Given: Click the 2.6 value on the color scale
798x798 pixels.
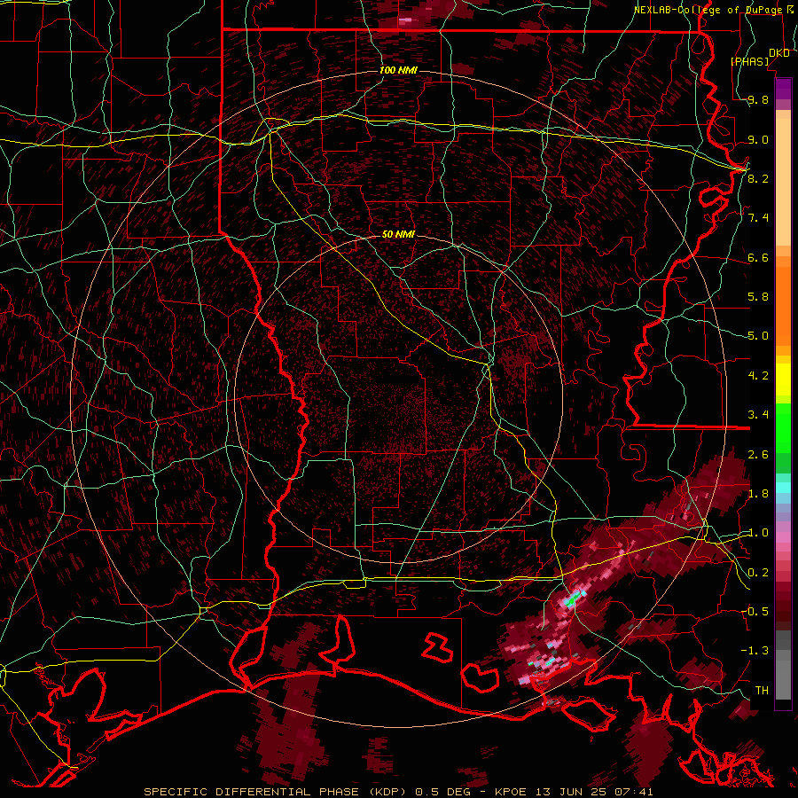Looking at the screenshot, I should tap(758, 455).
